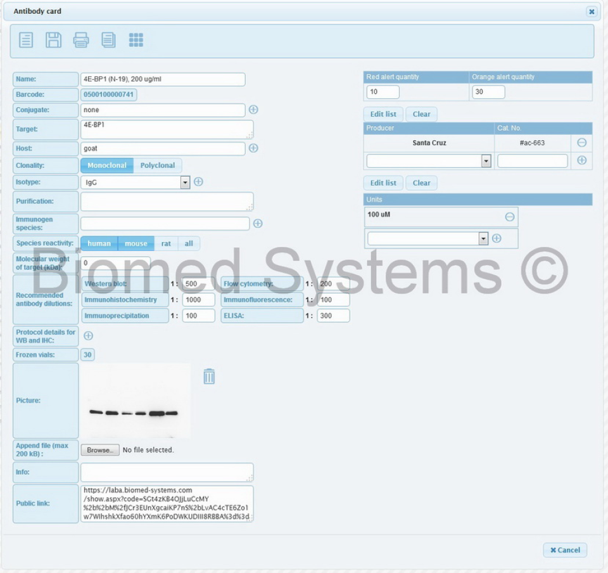This screenshot has width=608, height=573.
Task: Toggle rat species reactivity
Action: pos(166,243)
